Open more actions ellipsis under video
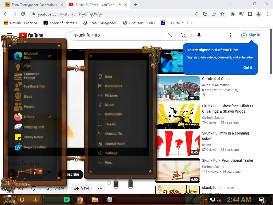273x205 pixels. (x=100, y=188)
